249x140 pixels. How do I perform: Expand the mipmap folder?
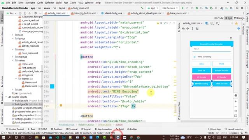pos(12,57)
